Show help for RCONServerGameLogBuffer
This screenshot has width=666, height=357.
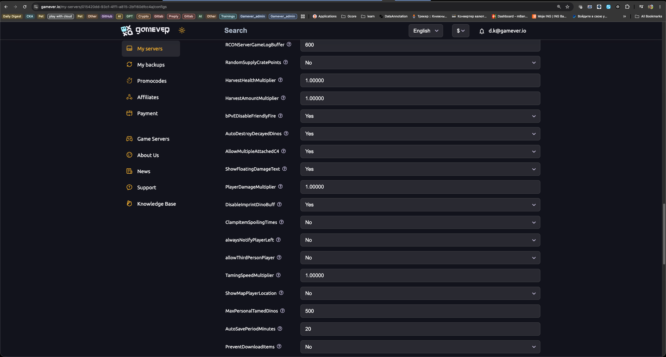[289, 44]
